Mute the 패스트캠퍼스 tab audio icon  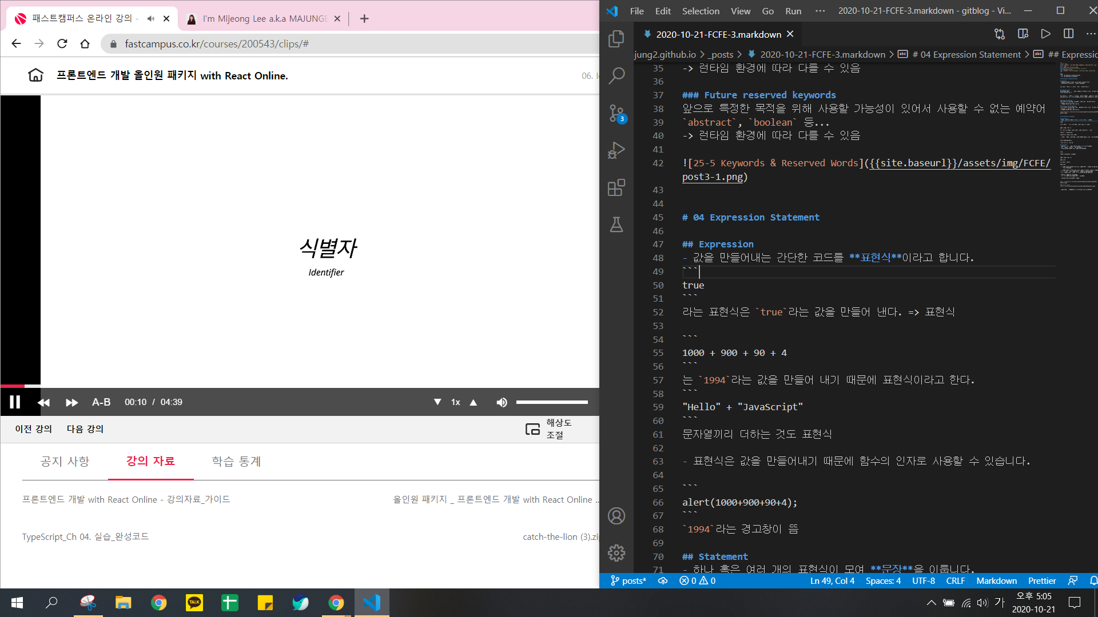(x=150, y=18)
